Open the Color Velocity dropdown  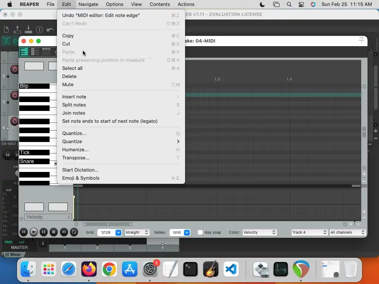click(x=259, y=232)
